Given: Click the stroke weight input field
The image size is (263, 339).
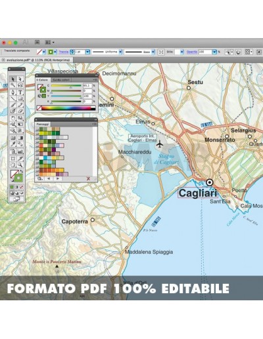Looking at the screenshot, I should 80,52.
